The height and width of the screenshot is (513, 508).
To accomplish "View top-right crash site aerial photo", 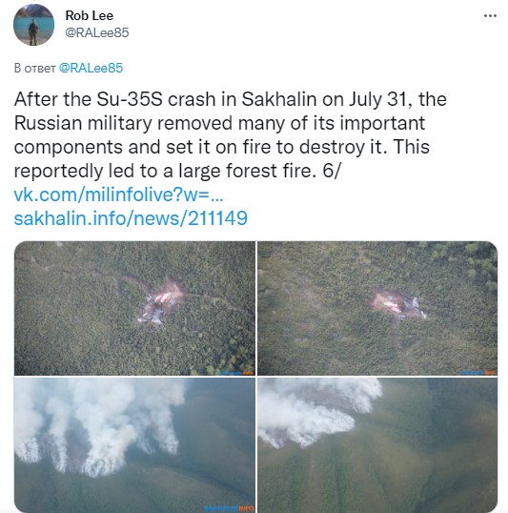I will [x=377, y=308].
